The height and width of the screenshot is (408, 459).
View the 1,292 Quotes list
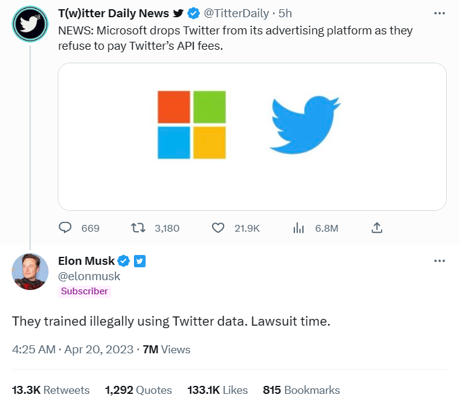(138, 390)
